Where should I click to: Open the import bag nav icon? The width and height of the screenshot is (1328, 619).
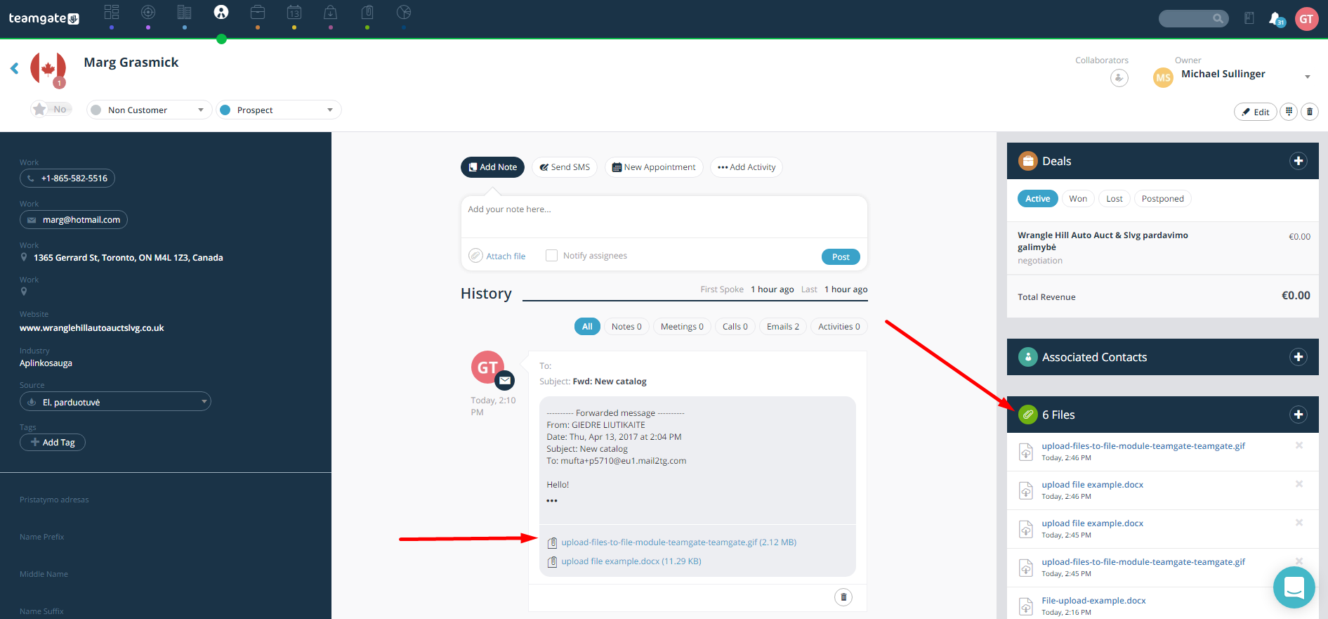(331, 12)
